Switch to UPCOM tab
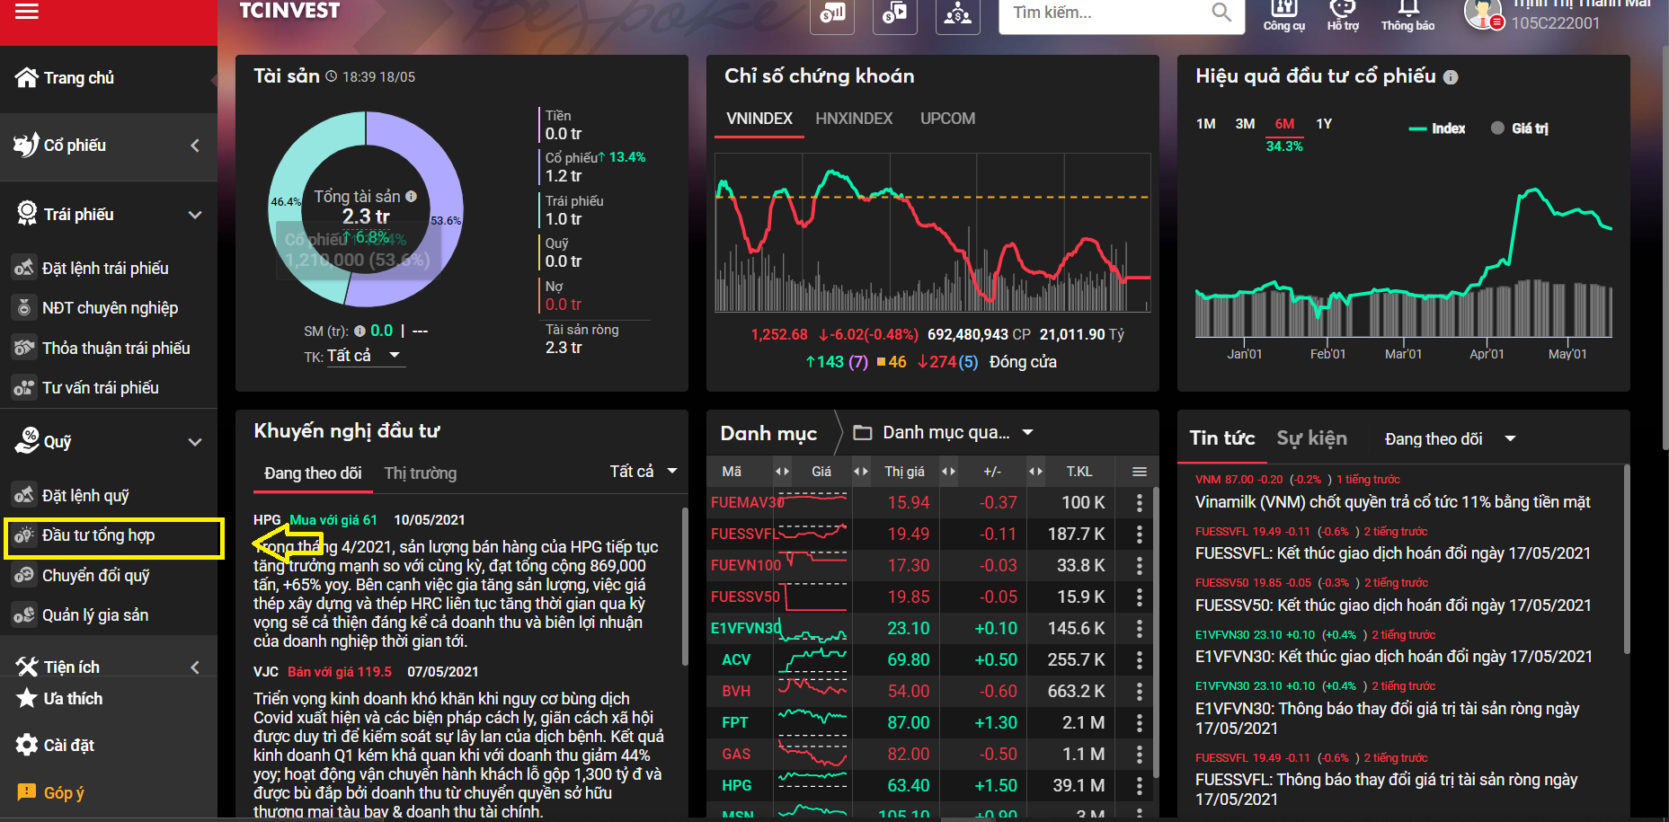 947,119
